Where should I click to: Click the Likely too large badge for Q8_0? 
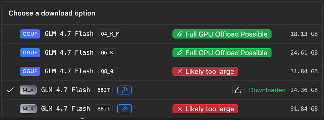[x=205, y=71]
